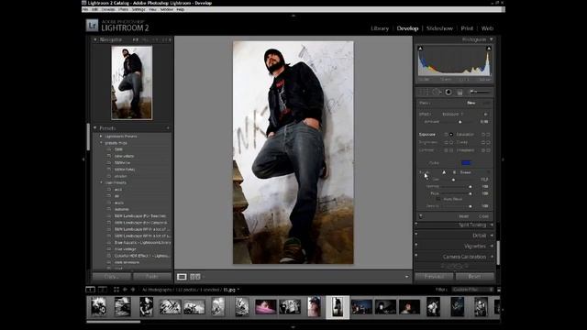This screenshot has width=587, height=330.
Task: Click the Paste button
Action: point(152,277)
